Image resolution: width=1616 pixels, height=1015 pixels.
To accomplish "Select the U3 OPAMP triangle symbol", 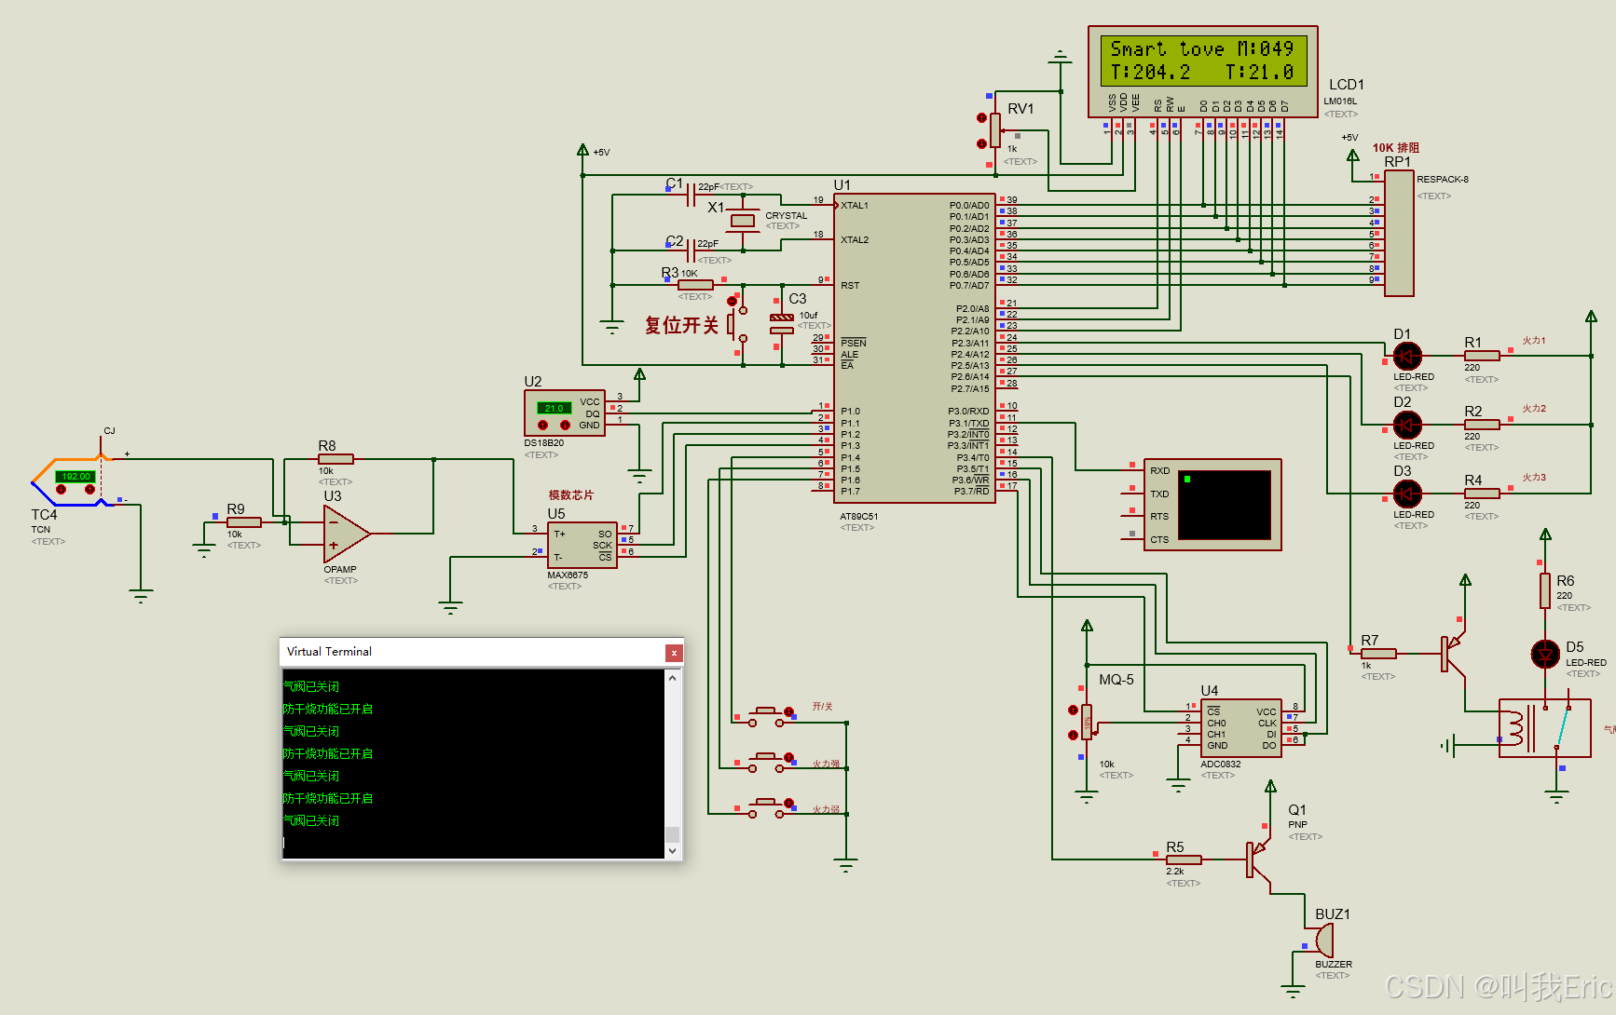I will tap(346, 534).
